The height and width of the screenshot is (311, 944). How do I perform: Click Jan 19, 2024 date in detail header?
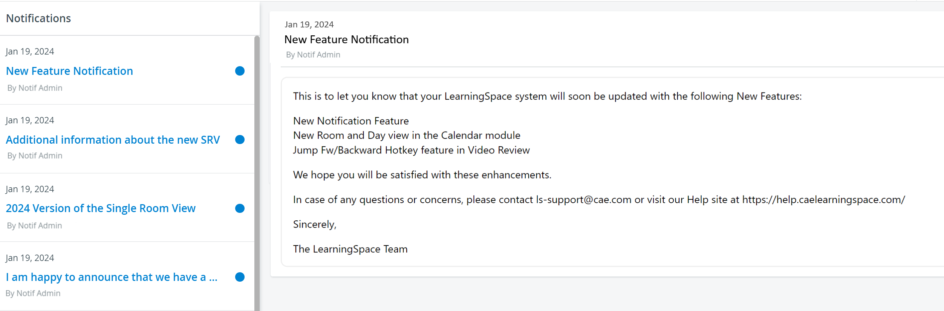click(x=309, y=24)
